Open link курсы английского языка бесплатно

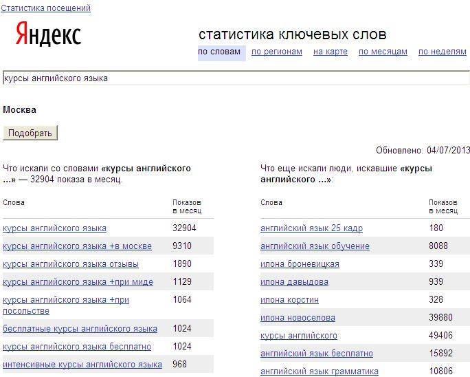click(77, 347)
